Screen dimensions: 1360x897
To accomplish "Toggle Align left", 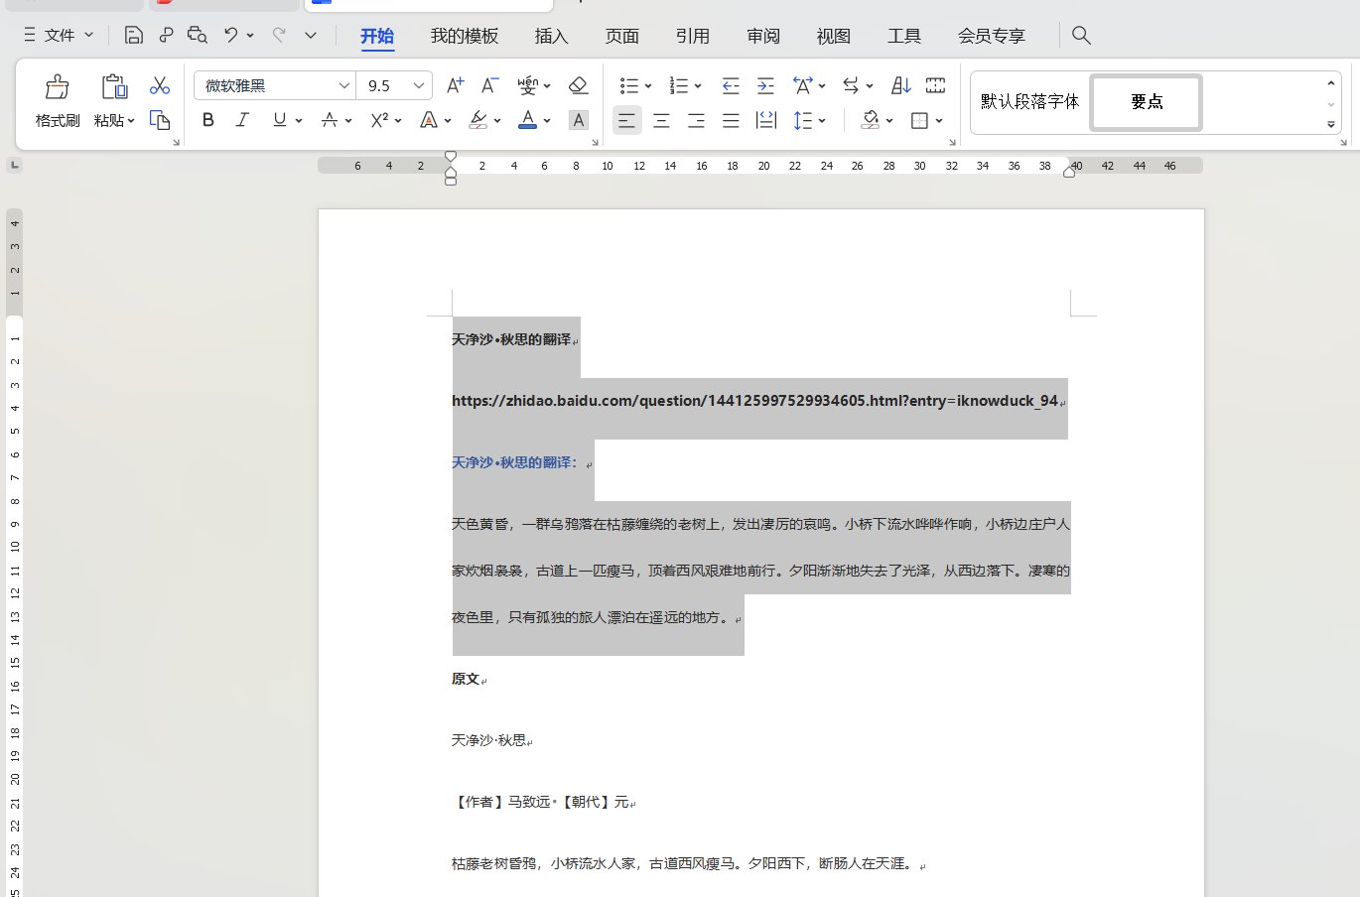I will 626,120.
